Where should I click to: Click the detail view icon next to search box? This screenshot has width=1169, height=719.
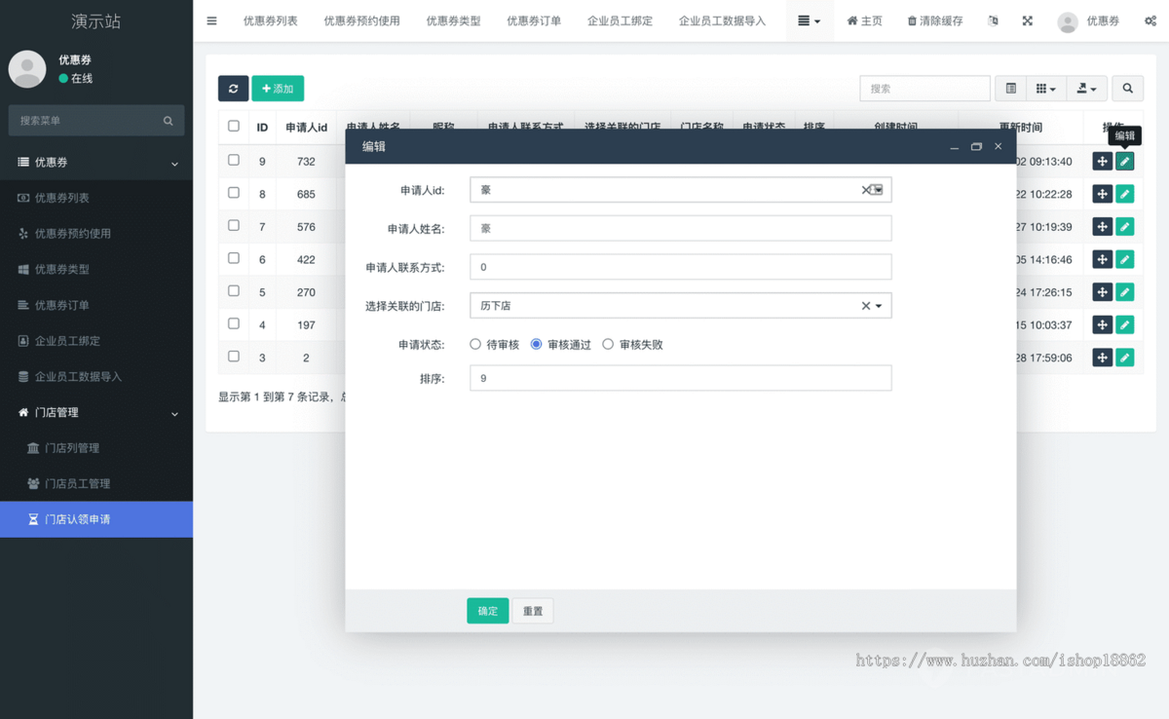1009,88
